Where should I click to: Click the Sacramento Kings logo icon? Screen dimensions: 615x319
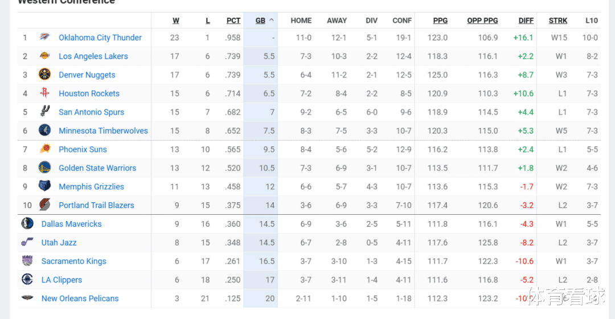click(27, 261)
